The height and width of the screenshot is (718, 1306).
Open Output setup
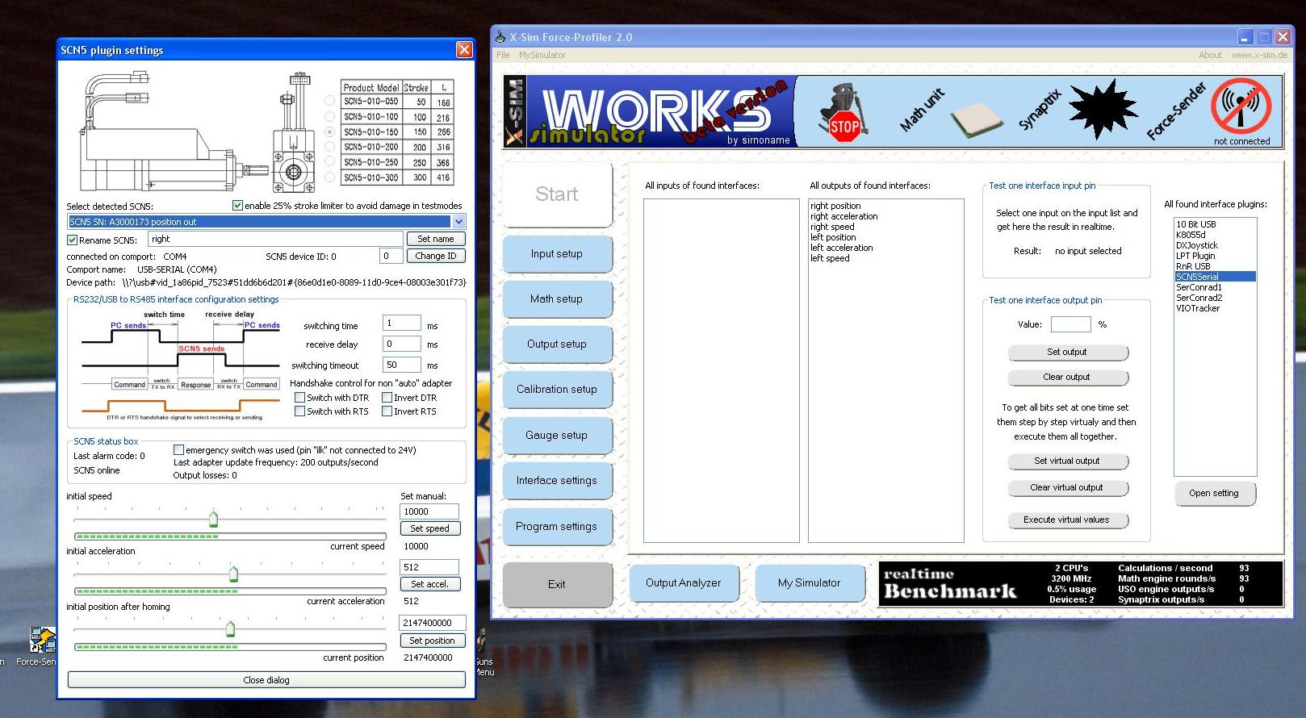click(557, 344)
